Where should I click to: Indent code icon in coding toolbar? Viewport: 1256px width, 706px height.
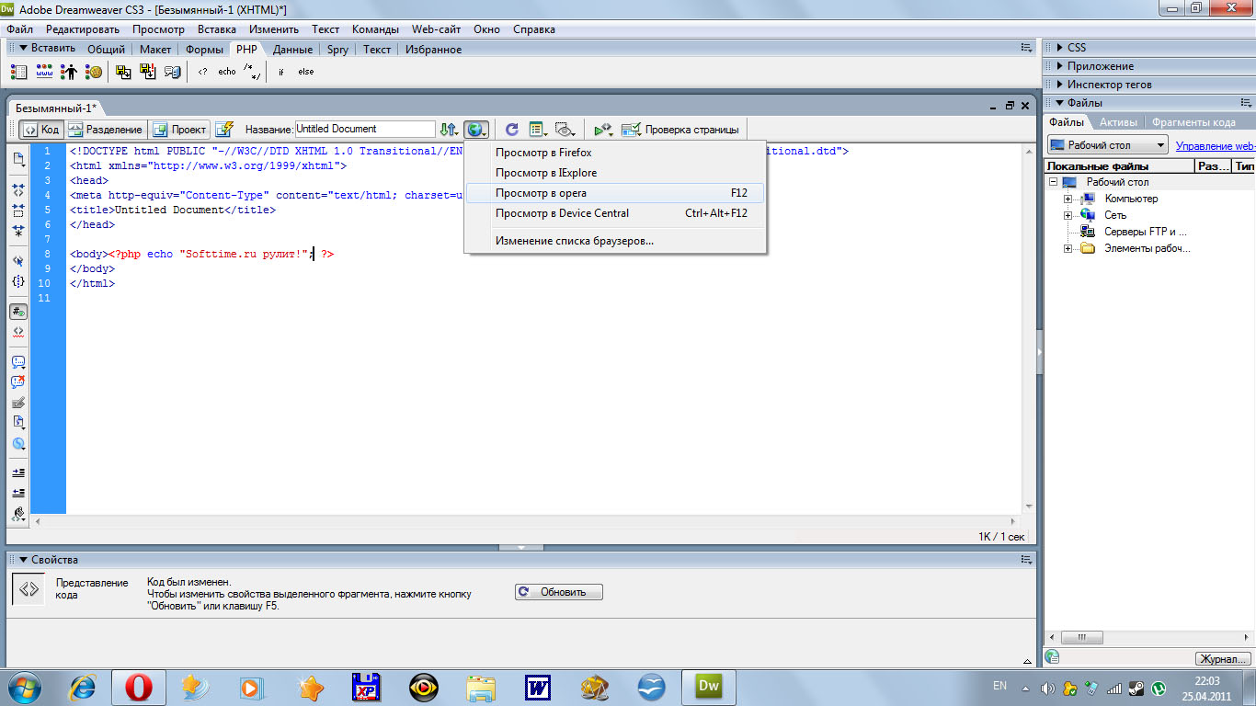point(18,473)
